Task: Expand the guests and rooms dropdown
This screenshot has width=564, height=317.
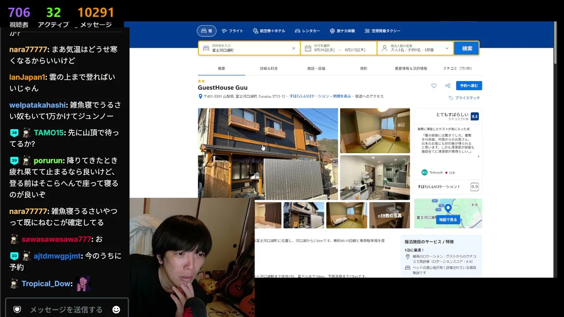Action: 415,48
